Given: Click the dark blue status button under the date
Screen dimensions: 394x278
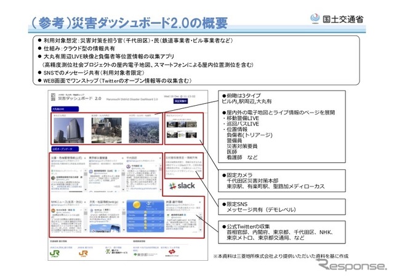Looking at the screenshot, I should point(180,101).
